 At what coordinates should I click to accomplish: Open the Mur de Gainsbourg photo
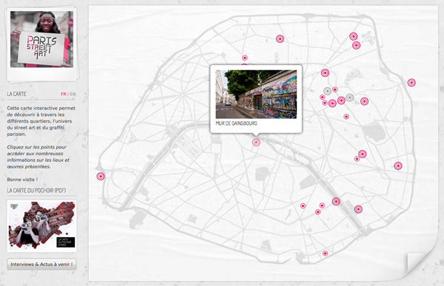tap(256, 94)
